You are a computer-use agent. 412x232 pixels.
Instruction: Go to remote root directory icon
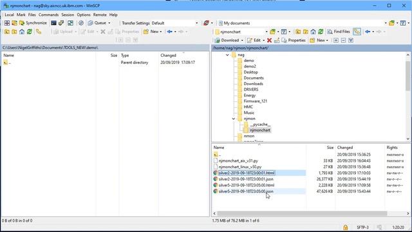[x=306, y=32]
